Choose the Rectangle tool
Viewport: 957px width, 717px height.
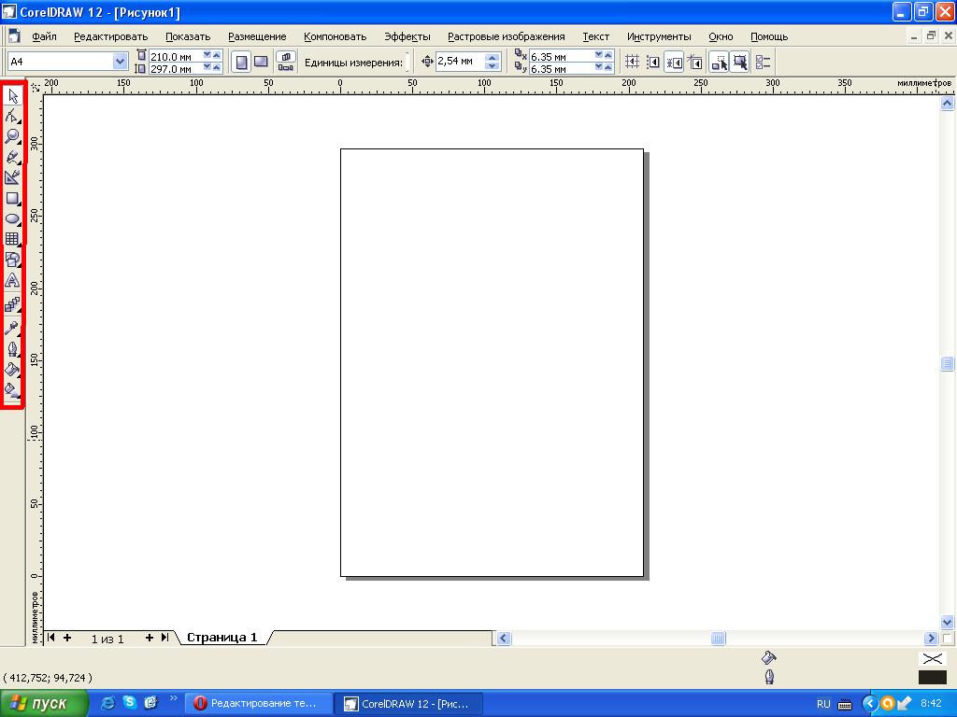coord(12,198)
